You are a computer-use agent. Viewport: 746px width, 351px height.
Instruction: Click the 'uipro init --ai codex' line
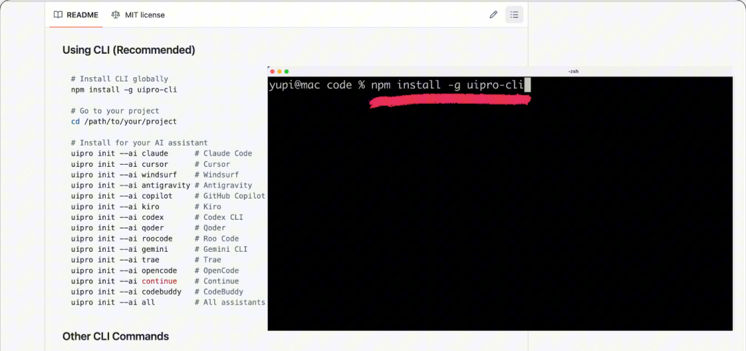(117, 217)
